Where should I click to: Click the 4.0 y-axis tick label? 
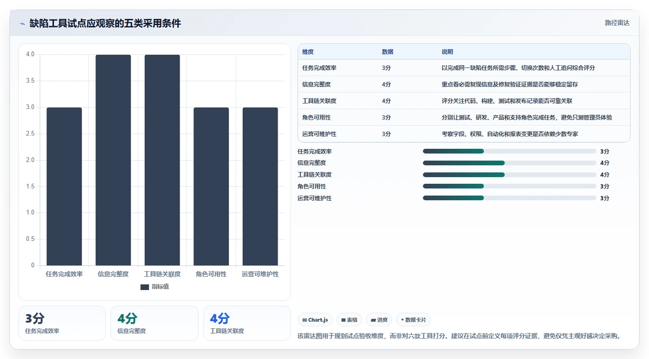pyautogui.click(x=30, y=54)
